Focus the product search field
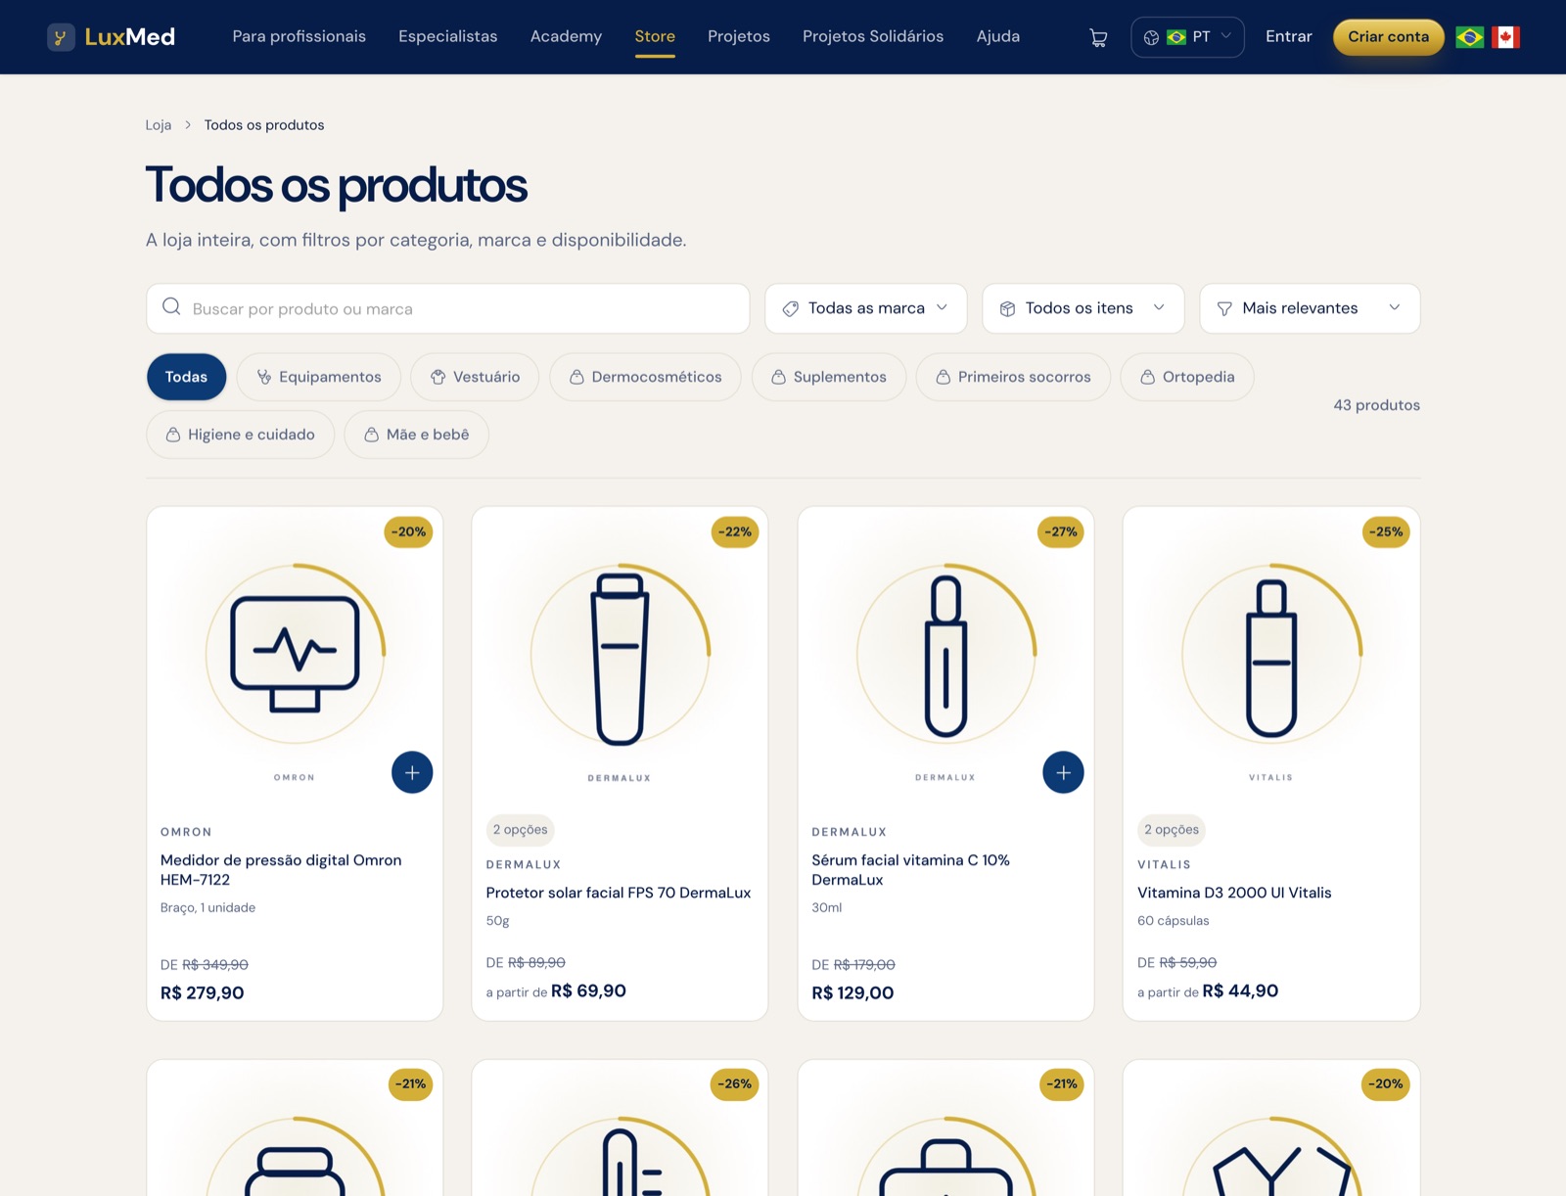 coord(448,308)
